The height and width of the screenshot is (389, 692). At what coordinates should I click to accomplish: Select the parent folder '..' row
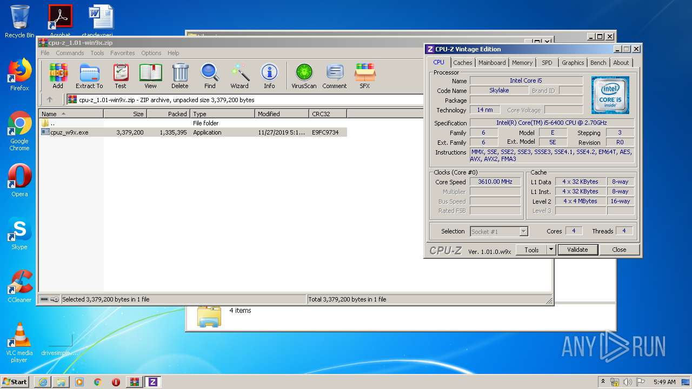click(x=193, y=123)
